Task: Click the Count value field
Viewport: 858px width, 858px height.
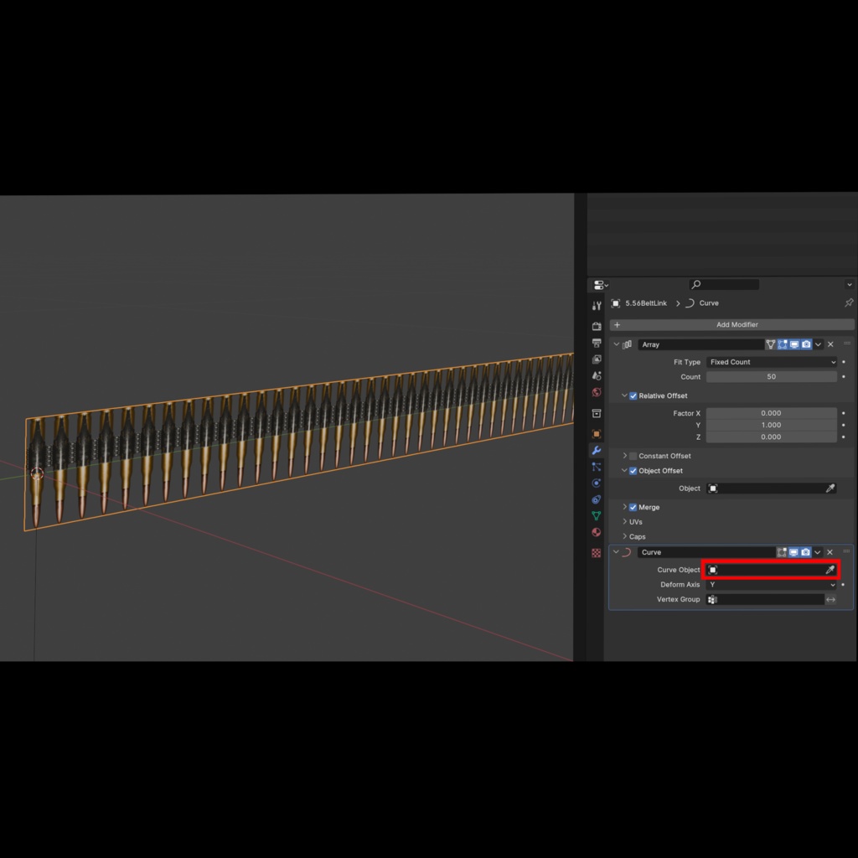Action: [772, 377]
